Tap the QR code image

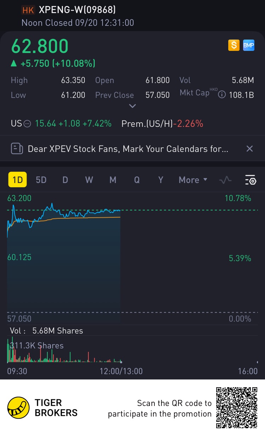pyautogui.click(x=236, y=408)
